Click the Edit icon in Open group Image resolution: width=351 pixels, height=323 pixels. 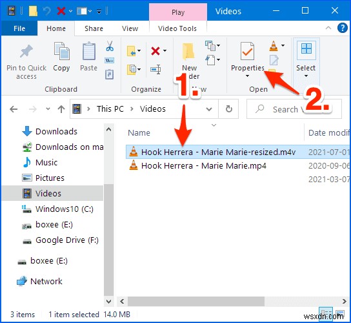coord(274,60)
